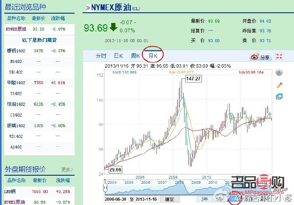Click end date field 2013-11-16
Image resolution: width=294 pixels, height=205 pixels.
click(x=146, y=199)
